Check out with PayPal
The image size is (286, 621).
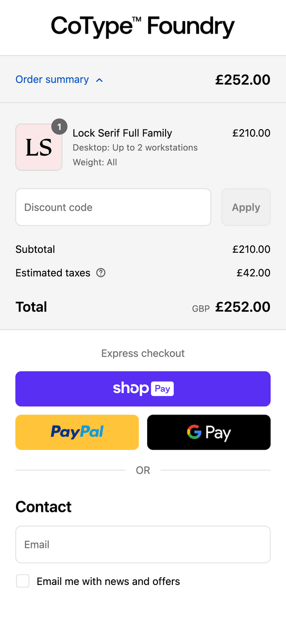(x=77, y=432)
